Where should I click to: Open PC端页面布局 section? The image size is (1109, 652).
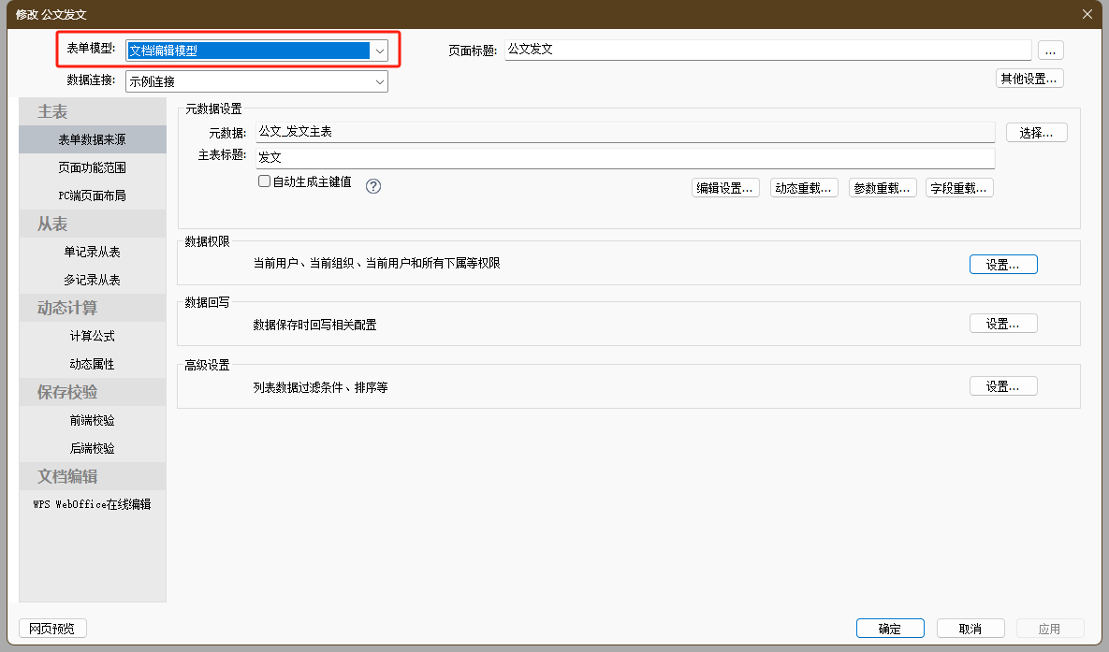coord(92,196)
